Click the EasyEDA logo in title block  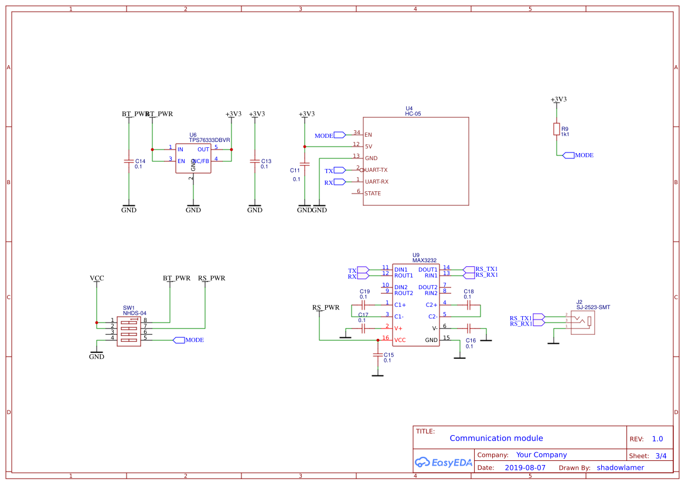tap(442, 463)
